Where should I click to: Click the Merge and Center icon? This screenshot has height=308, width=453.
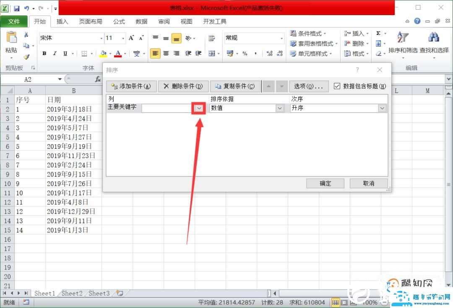pyautogui.click(x=212, y=53)
